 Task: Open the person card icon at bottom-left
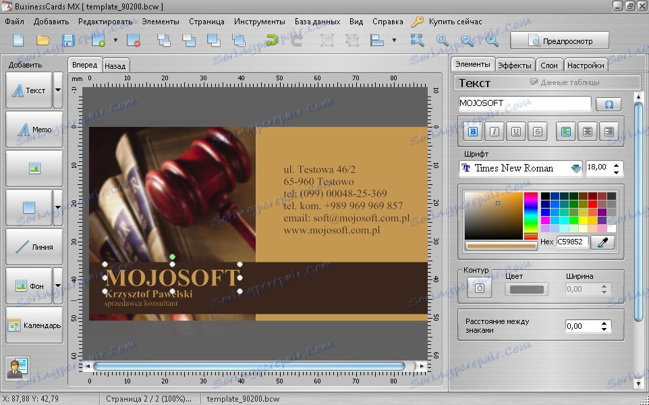pyautogui.click(x=18, y=368)
